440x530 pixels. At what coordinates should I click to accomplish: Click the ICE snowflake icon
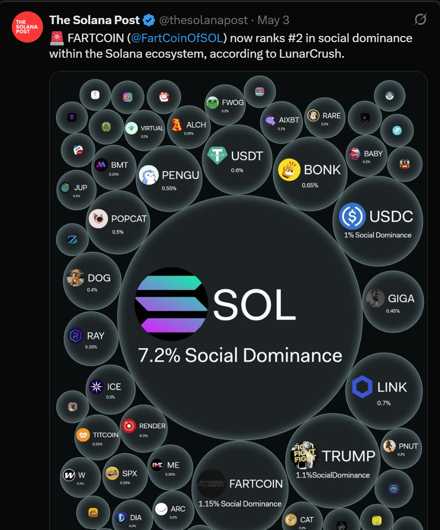[97, 386]
